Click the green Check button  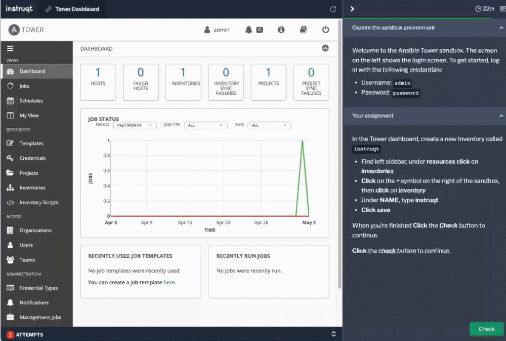click(486, 329)
